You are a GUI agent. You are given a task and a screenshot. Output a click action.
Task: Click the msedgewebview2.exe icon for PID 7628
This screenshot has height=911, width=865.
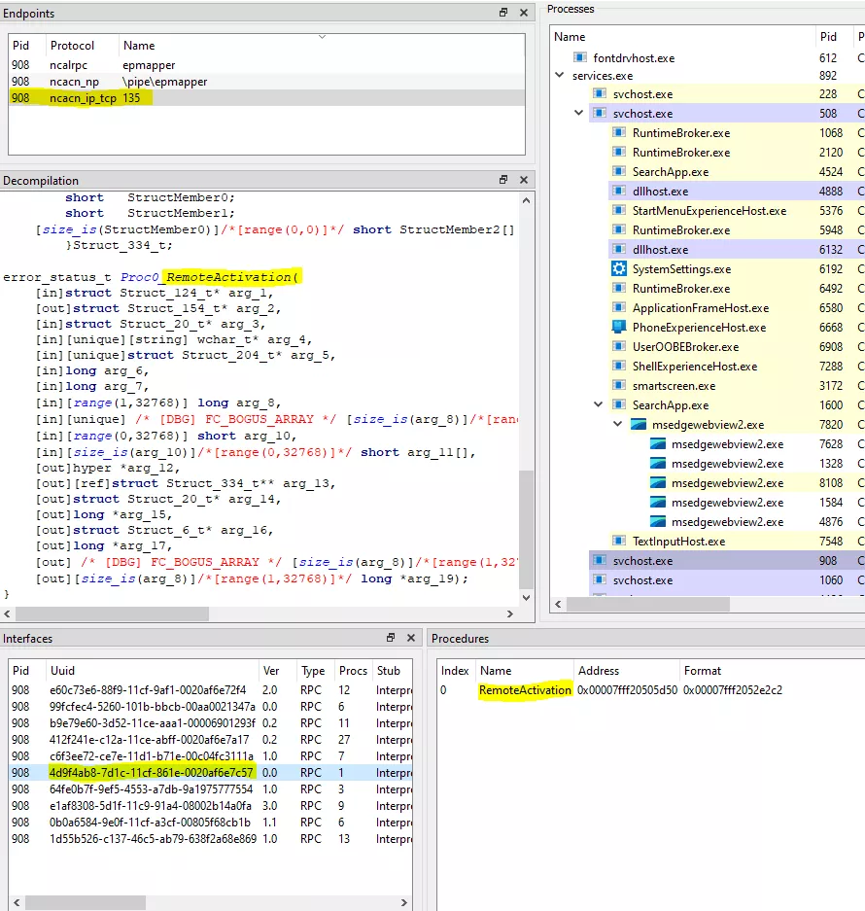pyautogui.click(x=658, y=444)
